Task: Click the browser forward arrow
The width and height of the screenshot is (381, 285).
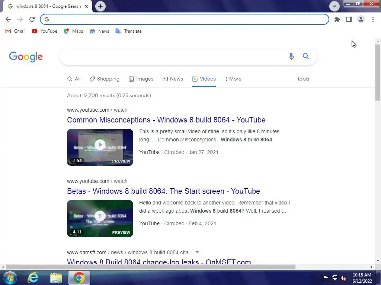Action: tap(20, 19)
